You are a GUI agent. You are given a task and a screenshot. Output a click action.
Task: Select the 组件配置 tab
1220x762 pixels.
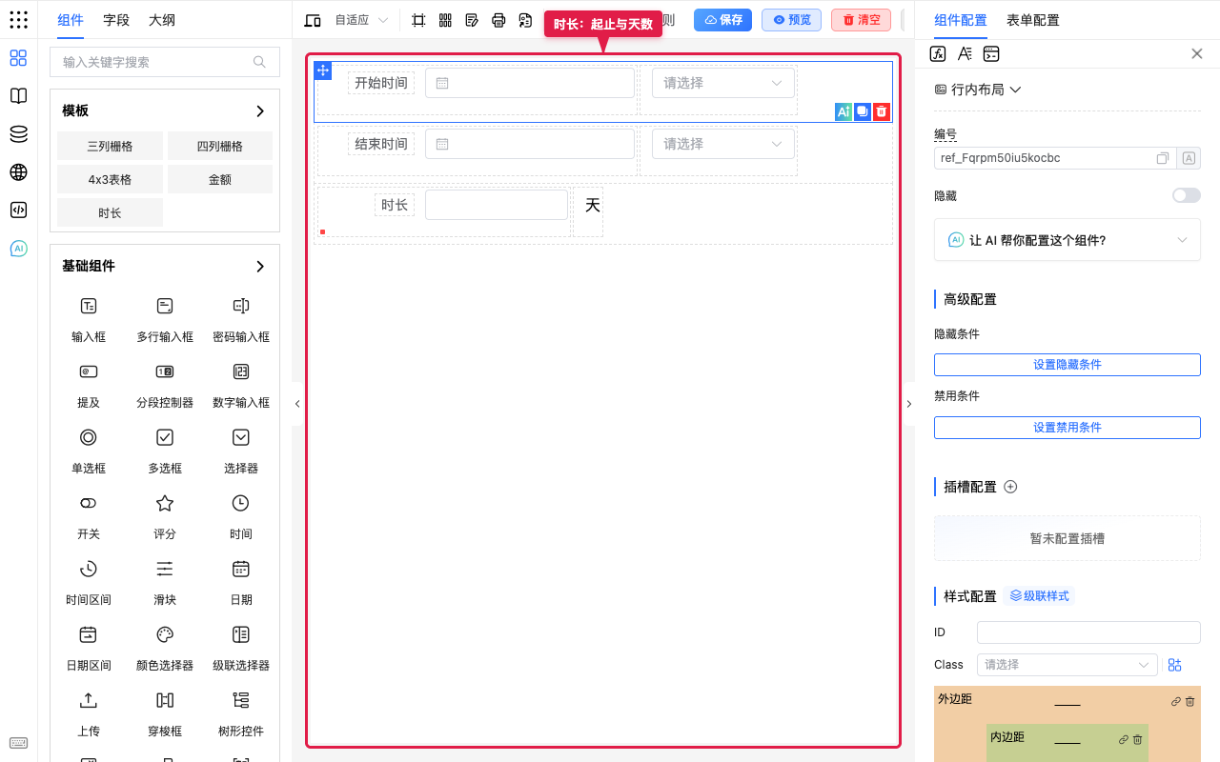[961, 20]
